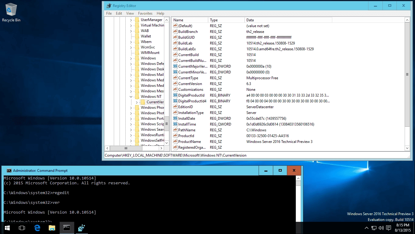Screen dimensions: 415x234
Task: Expand the UserManager key arrow
Action: (x=131, y=20)
